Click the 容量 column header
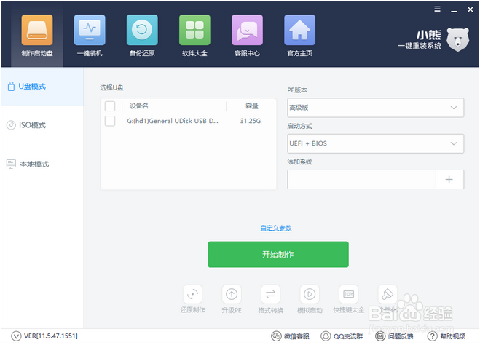Screen dimensions: 480x345 [252, 106]
